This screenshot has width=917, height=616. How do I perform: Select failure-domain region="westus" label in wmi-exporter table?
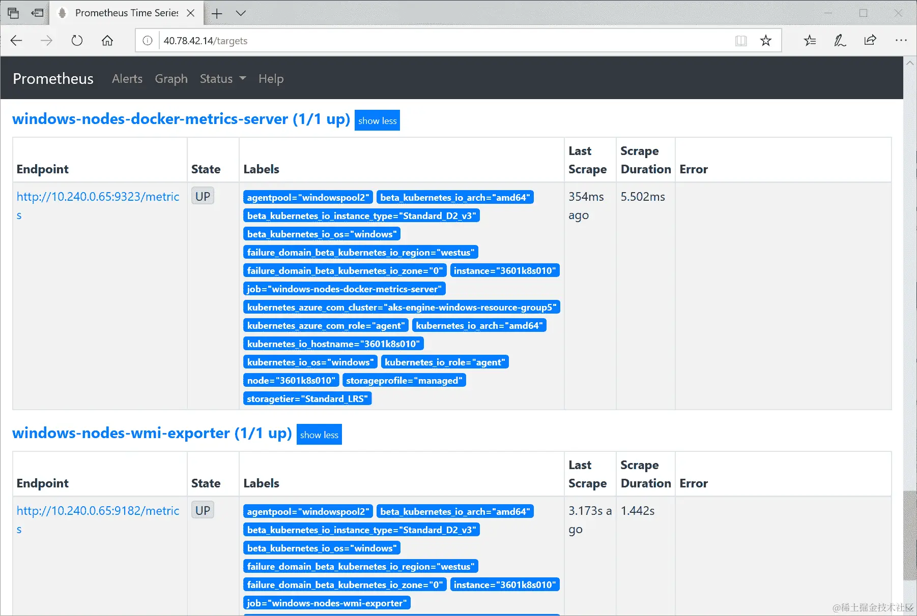361,566
